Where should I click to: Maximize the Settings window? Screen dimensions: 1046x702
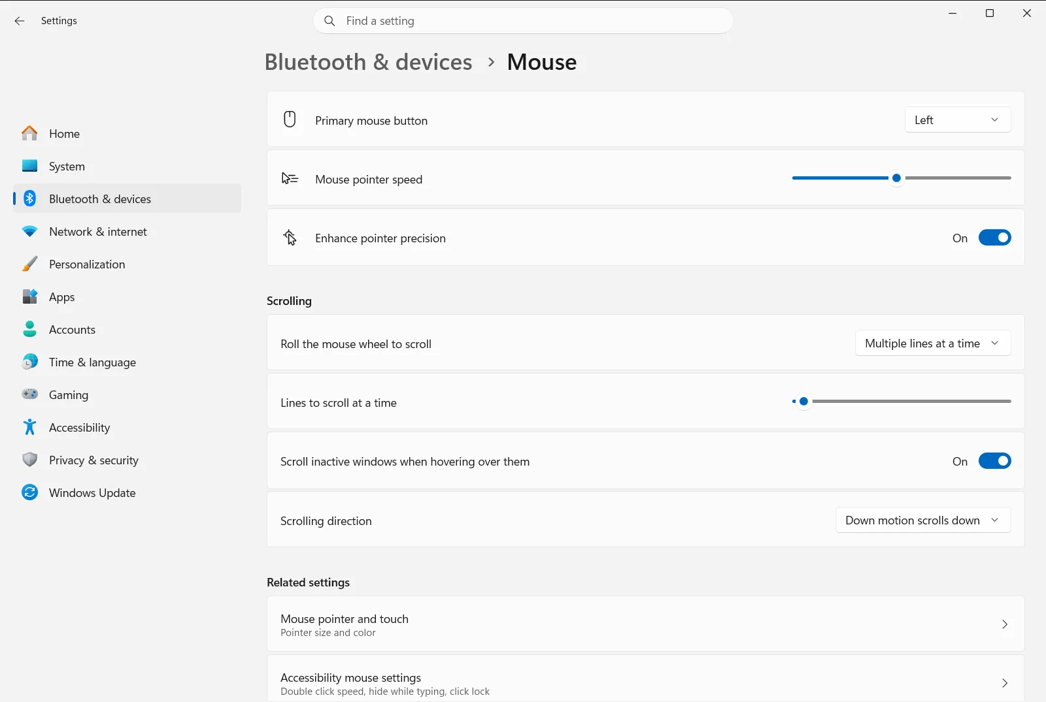(x=990, y=13)
